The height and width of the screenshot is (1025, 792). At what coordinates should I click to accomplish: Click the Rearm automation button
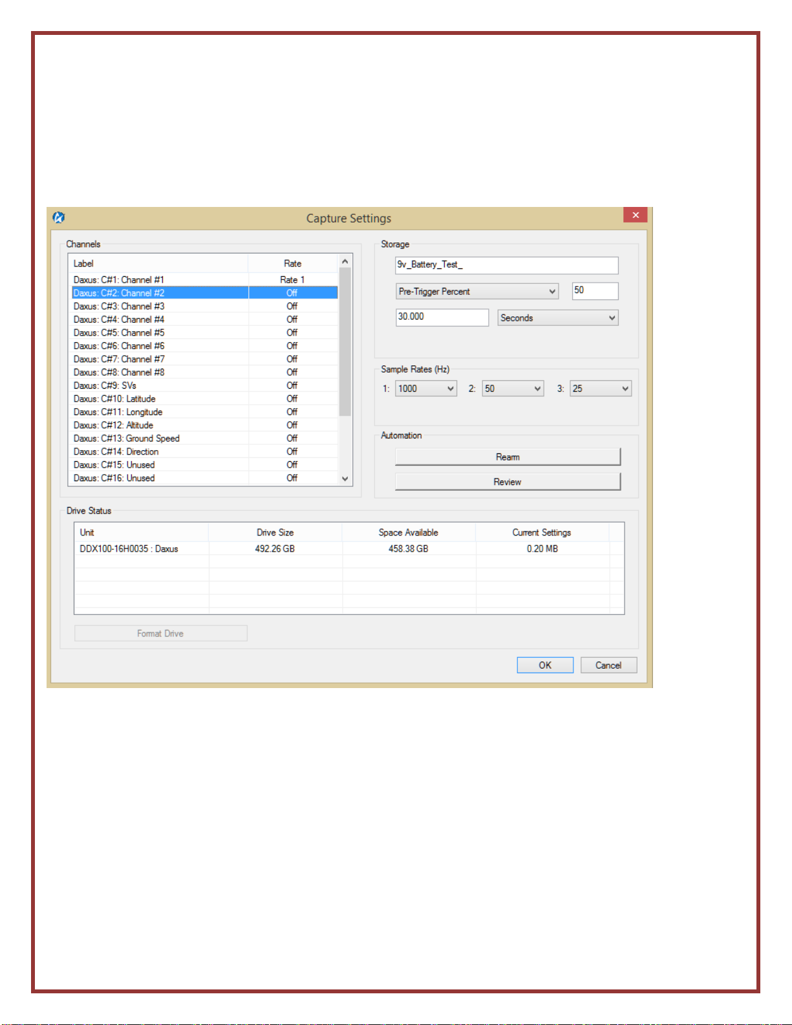508,457
